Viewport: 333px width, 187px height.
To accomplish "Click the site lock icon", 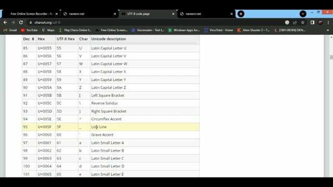I will [31, 22].
